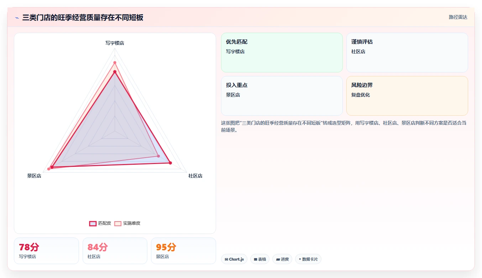
Task: Select the 实施难度 point on 景区店 axis
Action: tap(49, 169)
